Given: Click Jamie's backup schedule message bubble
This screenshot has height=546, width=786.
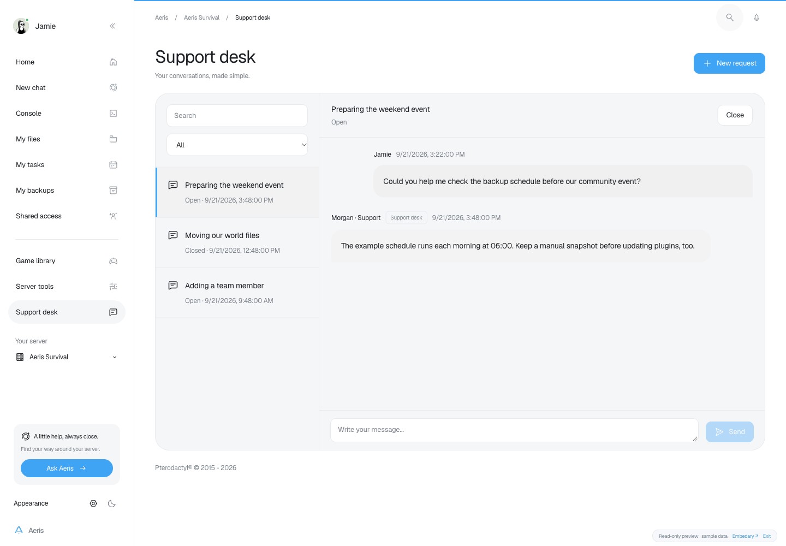Looking at the screenshot, I should point(563,181).
